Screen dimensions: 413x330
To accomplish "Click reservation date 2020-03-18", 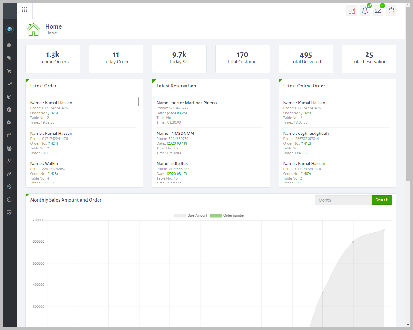I will [177, 143].
